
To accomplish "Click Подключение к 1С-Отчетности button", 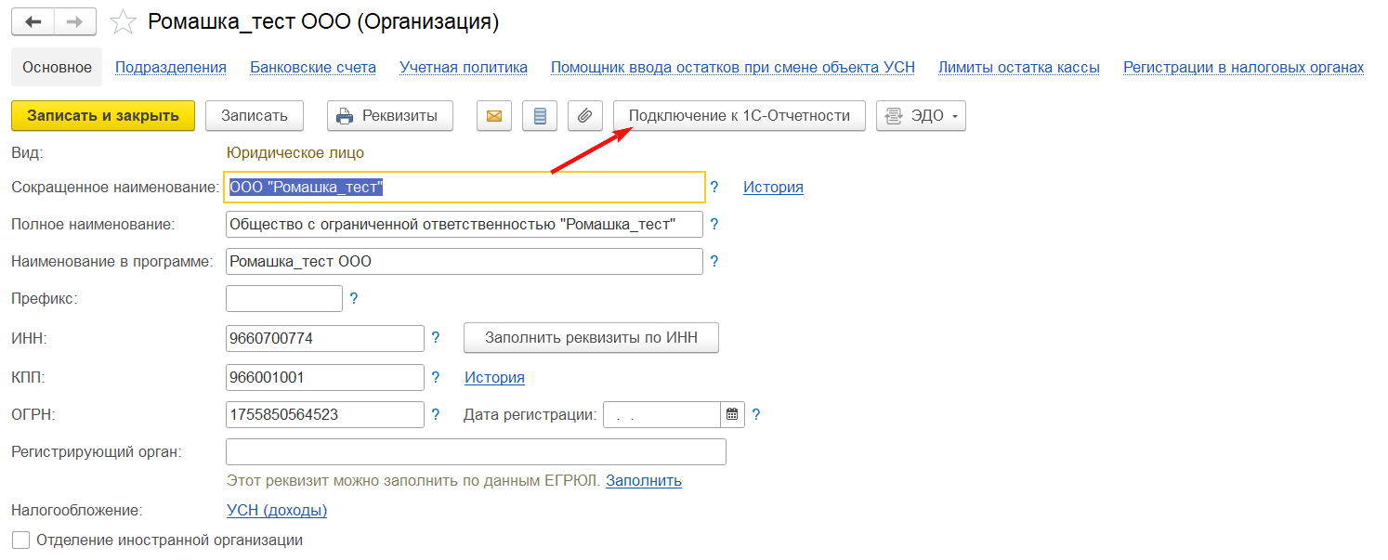I will tap(740, 116).
